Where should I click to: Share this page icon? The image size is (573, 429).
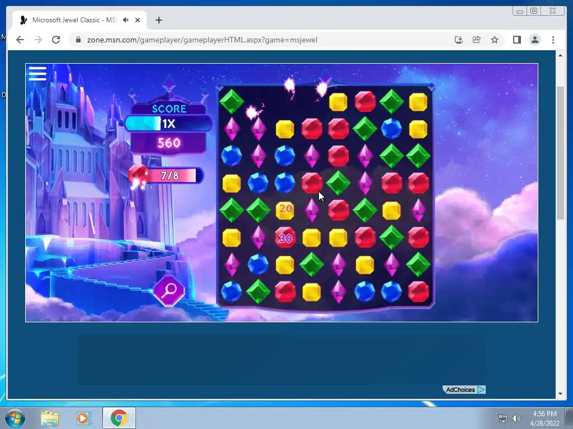tap(477, 40)
